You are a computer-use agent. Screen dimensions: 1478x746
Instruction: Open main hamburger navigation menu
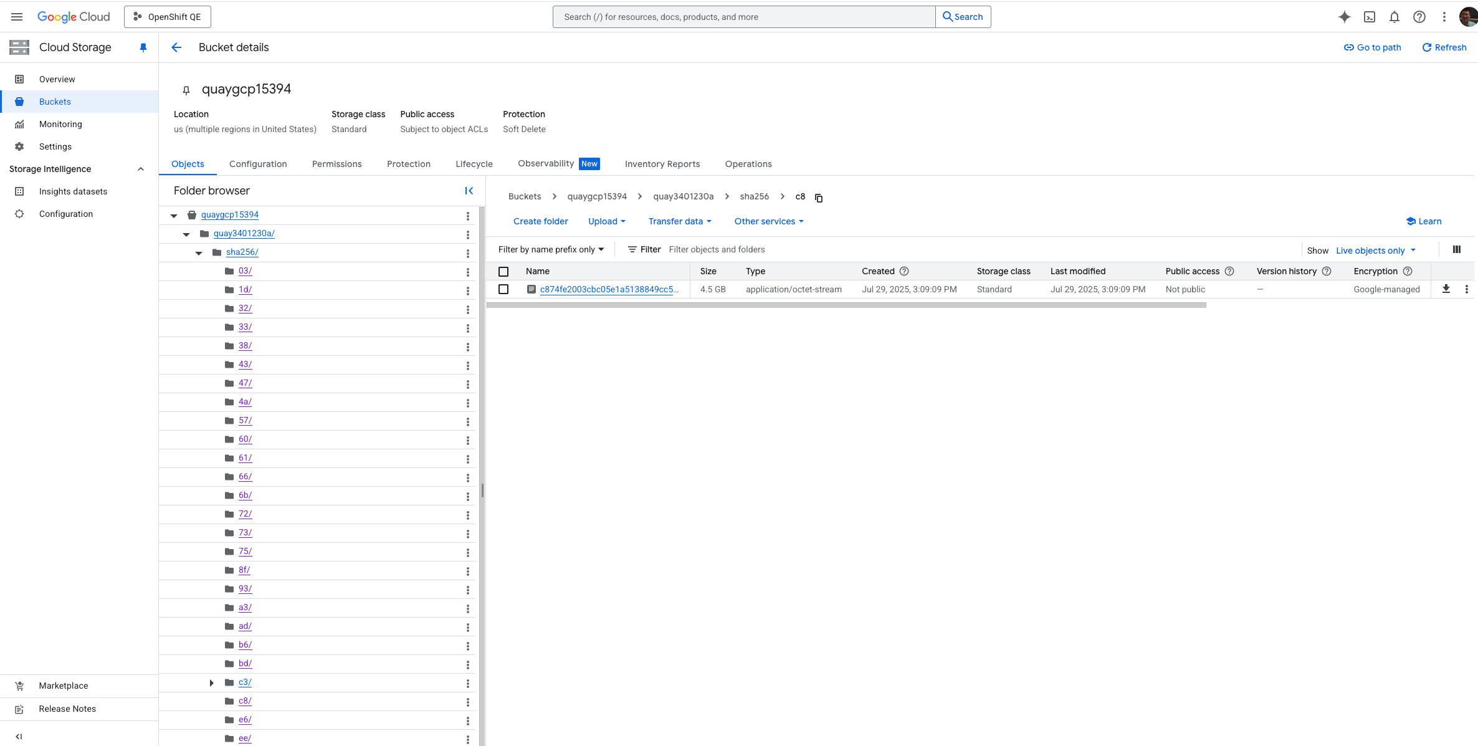pos(17,17)
